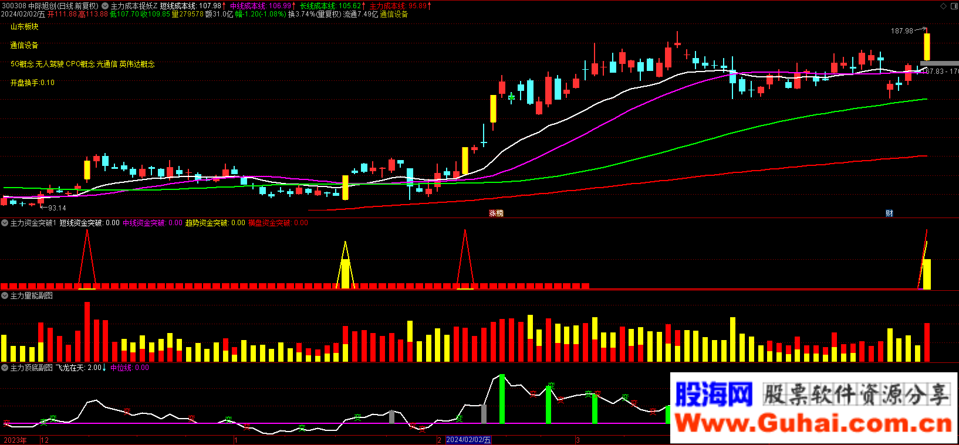This screenshot has height=445, width=959.
Task: Click the 93.14 low price label
Action: pos(57,208)
